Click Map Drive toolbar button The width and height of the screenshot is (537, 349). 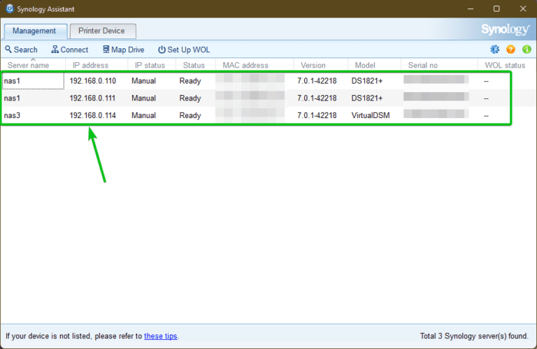tap(124, 50)
